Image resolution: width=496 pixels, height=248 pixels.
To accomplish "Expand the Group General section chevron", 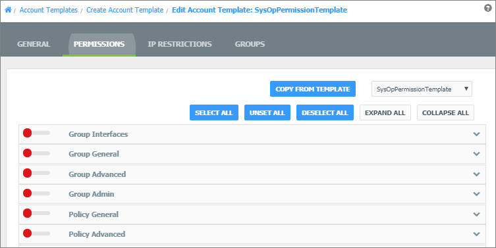I will coord(476,154).
